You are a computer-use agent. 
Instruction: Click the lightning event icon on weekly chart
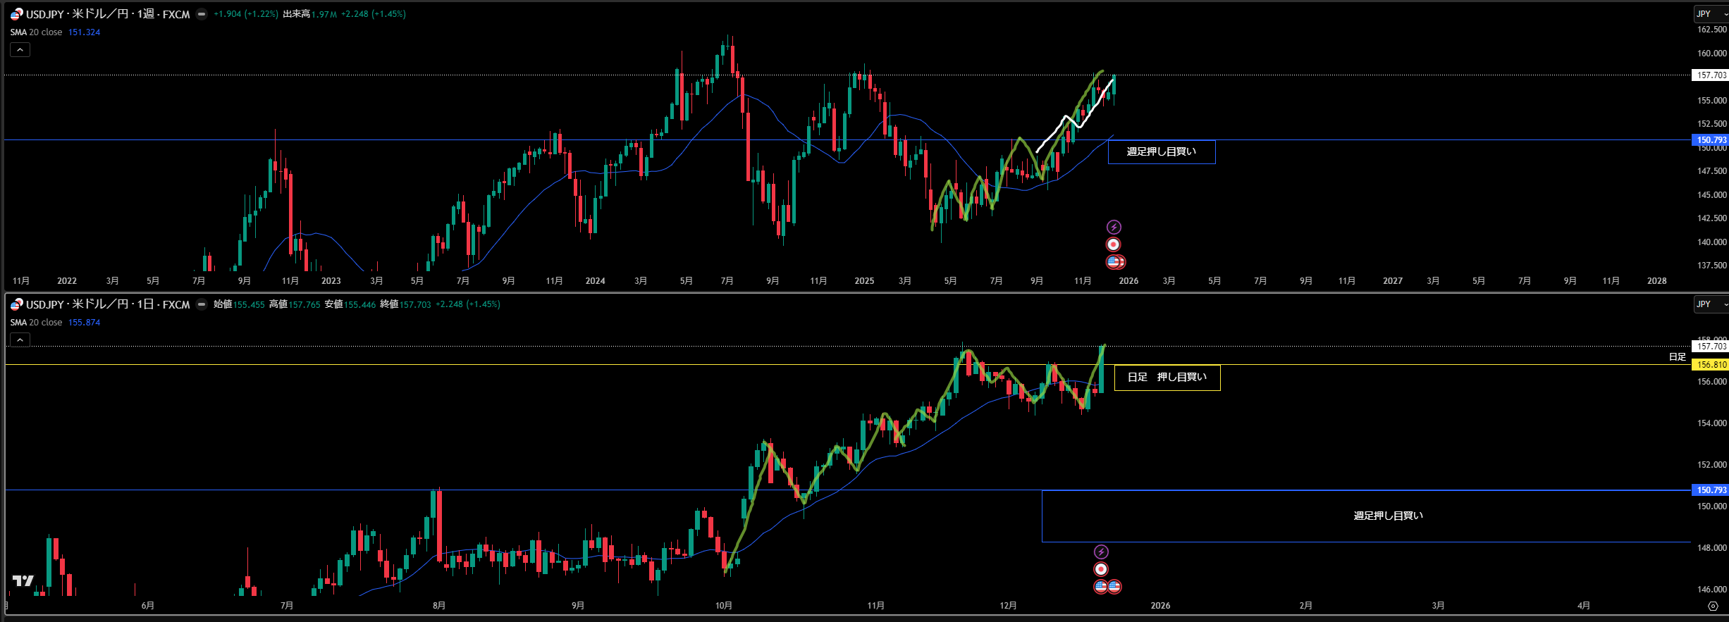click(1113, 227)
